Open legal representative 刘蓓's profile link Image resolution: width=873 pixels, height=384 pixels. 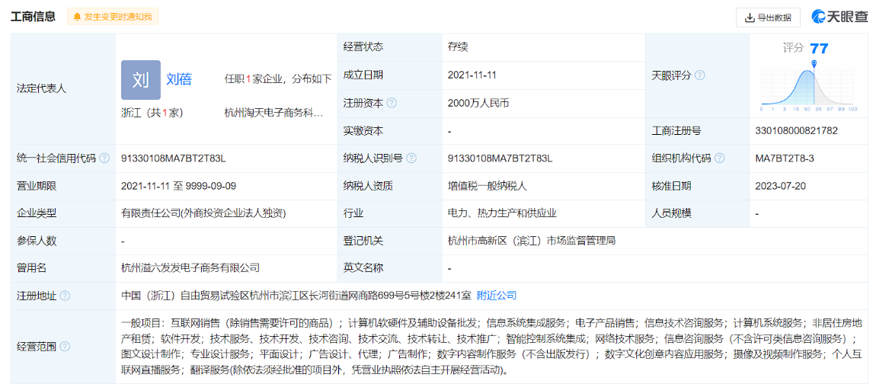pos(179,79)
